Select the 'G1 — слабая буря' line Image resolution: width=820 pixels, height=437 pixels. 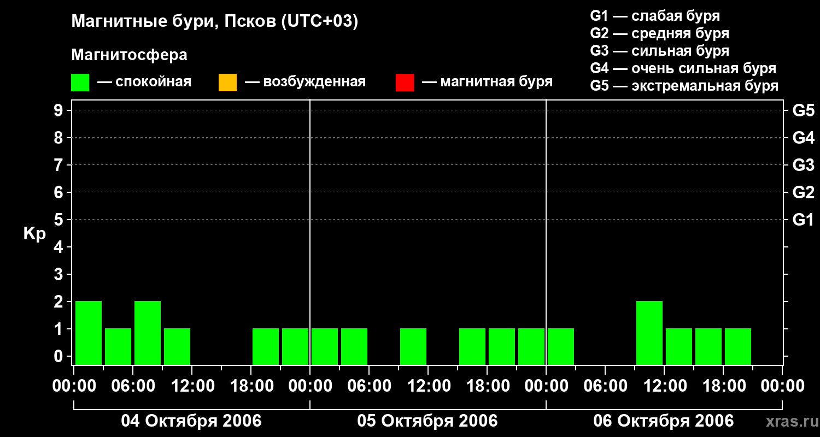click(655, 16)
